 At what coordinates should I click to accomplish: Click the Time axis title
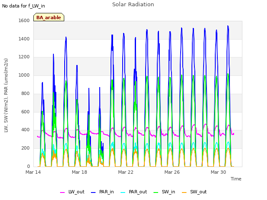pos(236,179)
